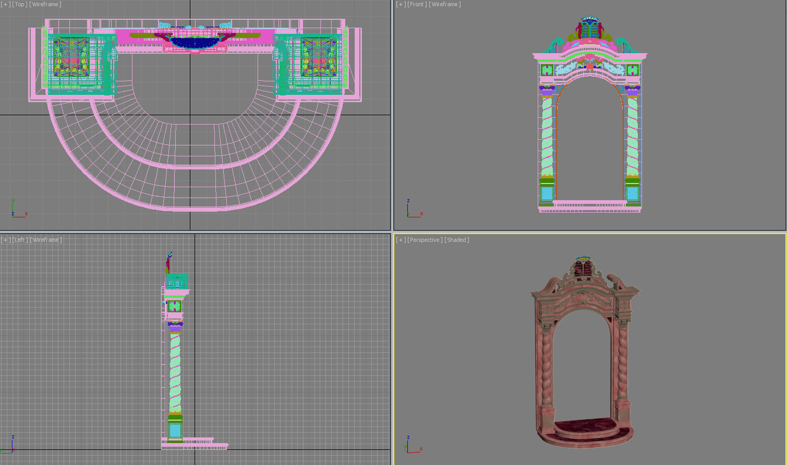Click the Wireframe shading label in the Left viewport
The width and height of the screenshot is (787, 465).
[x=45, y=239]
